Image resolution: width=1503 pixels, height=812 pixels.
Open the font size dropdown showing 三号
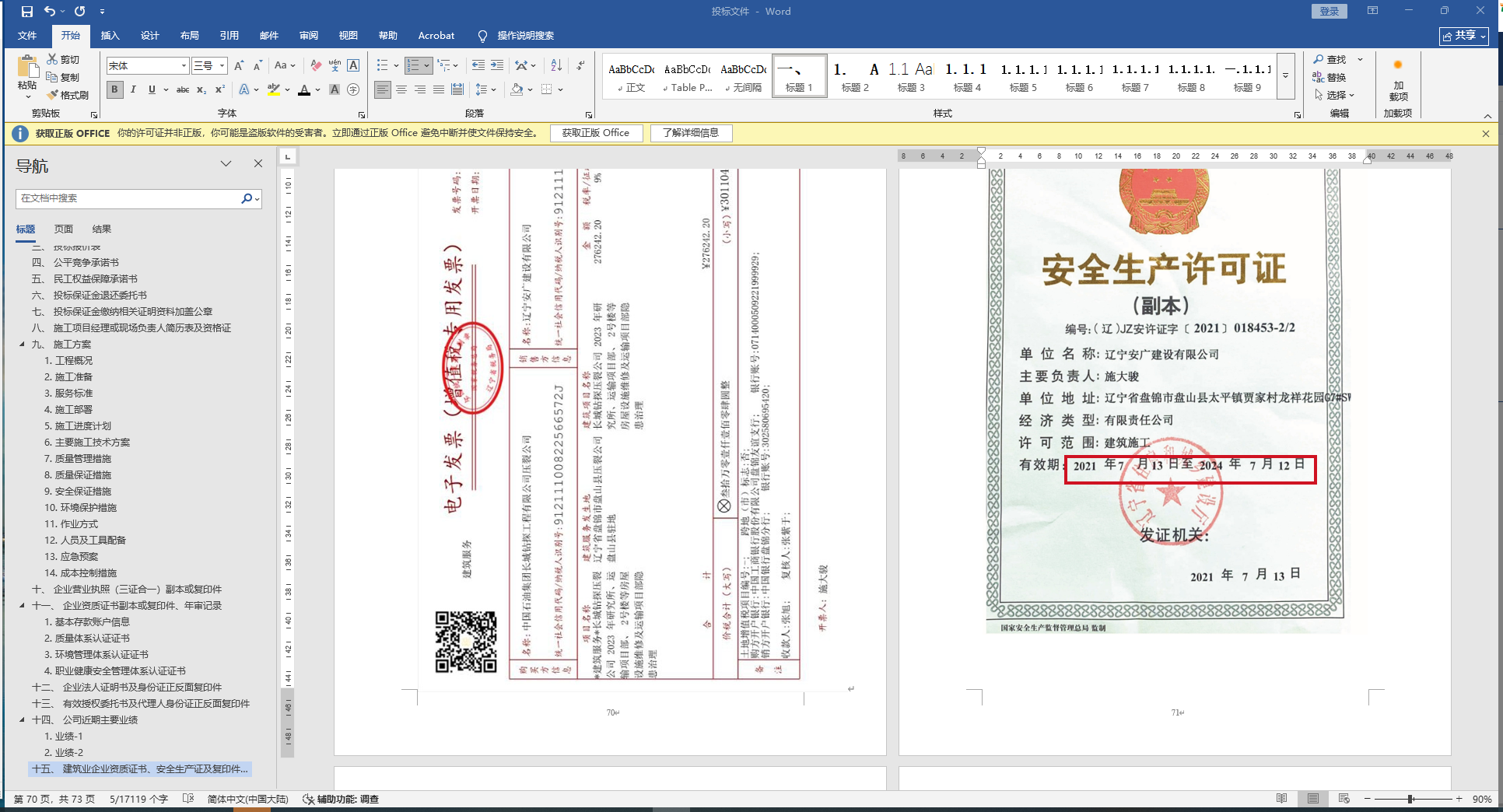click(x=222, y=66)
